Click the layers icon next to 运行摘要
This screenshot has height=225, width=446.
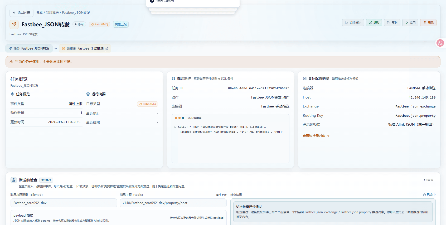[88, 94]
